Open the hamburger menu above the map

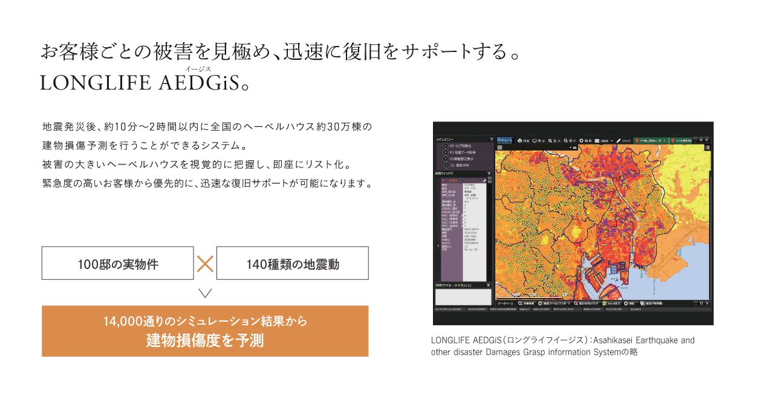tap(500, 147)
